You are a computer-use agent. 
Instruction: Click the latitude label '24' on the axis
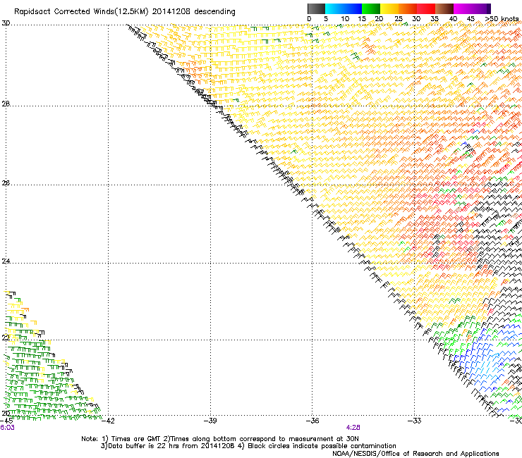click(x=6, y=261)
